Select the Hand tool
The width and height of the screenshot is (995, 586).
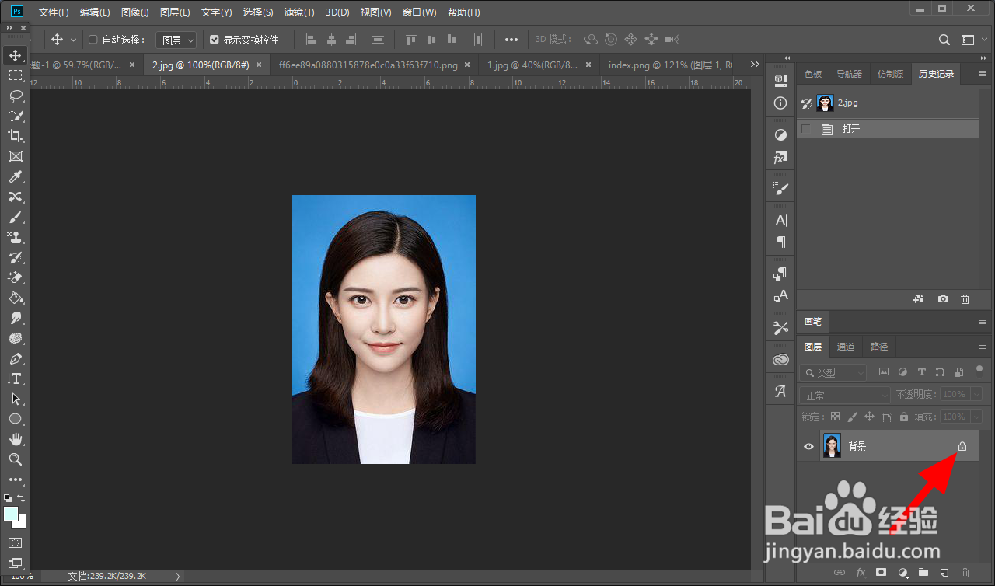click(15, 439)
